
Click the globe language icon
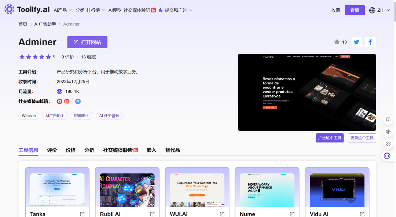click(372, 10)
